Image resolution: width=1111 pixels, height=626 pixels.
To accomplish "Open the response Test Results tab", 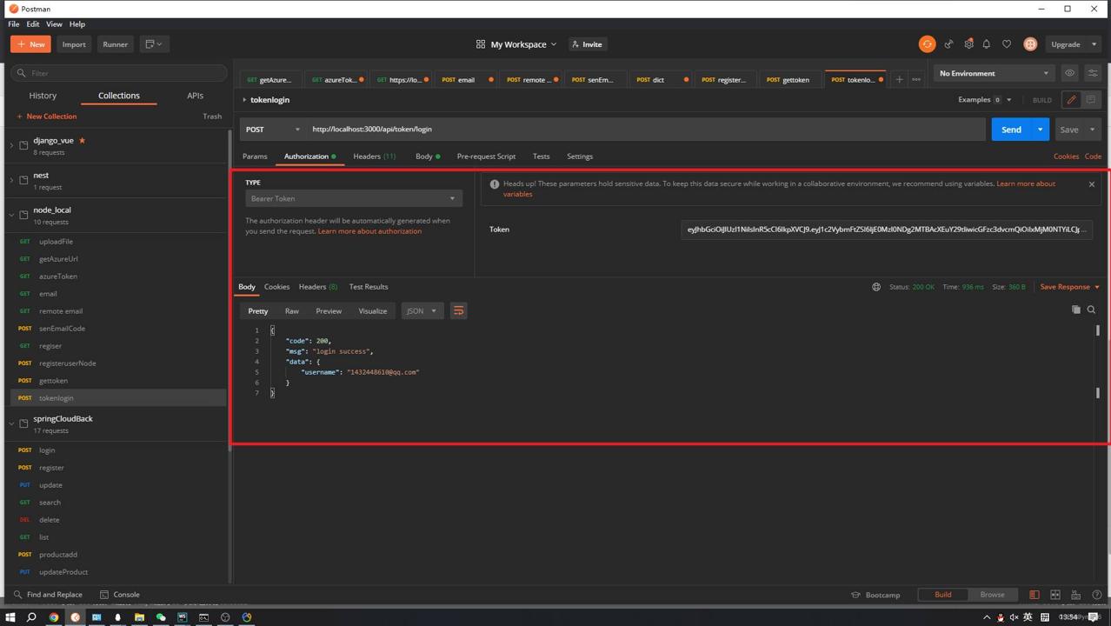I will pyautogui.click(x=369, y=287).
